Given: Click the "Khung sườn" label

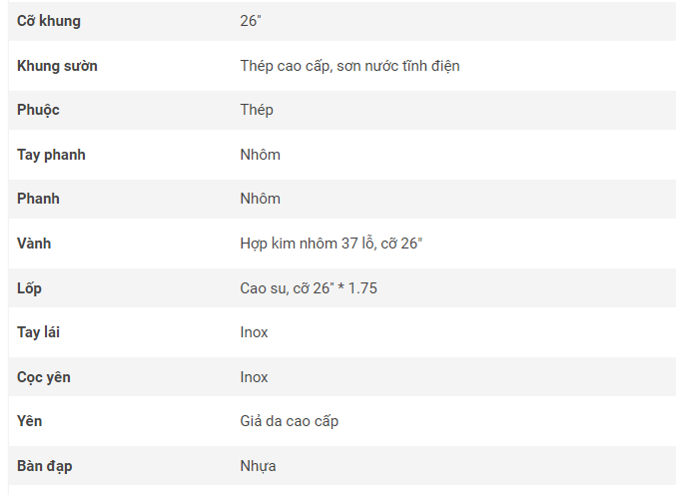Looking at the screenshot, I should 57,66.
